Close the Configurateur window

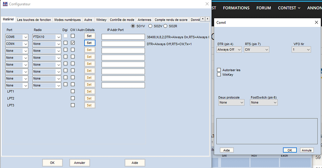207,4
